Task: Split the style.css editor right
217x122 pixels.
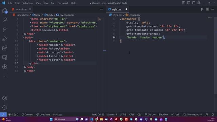Action: point(207,9)
